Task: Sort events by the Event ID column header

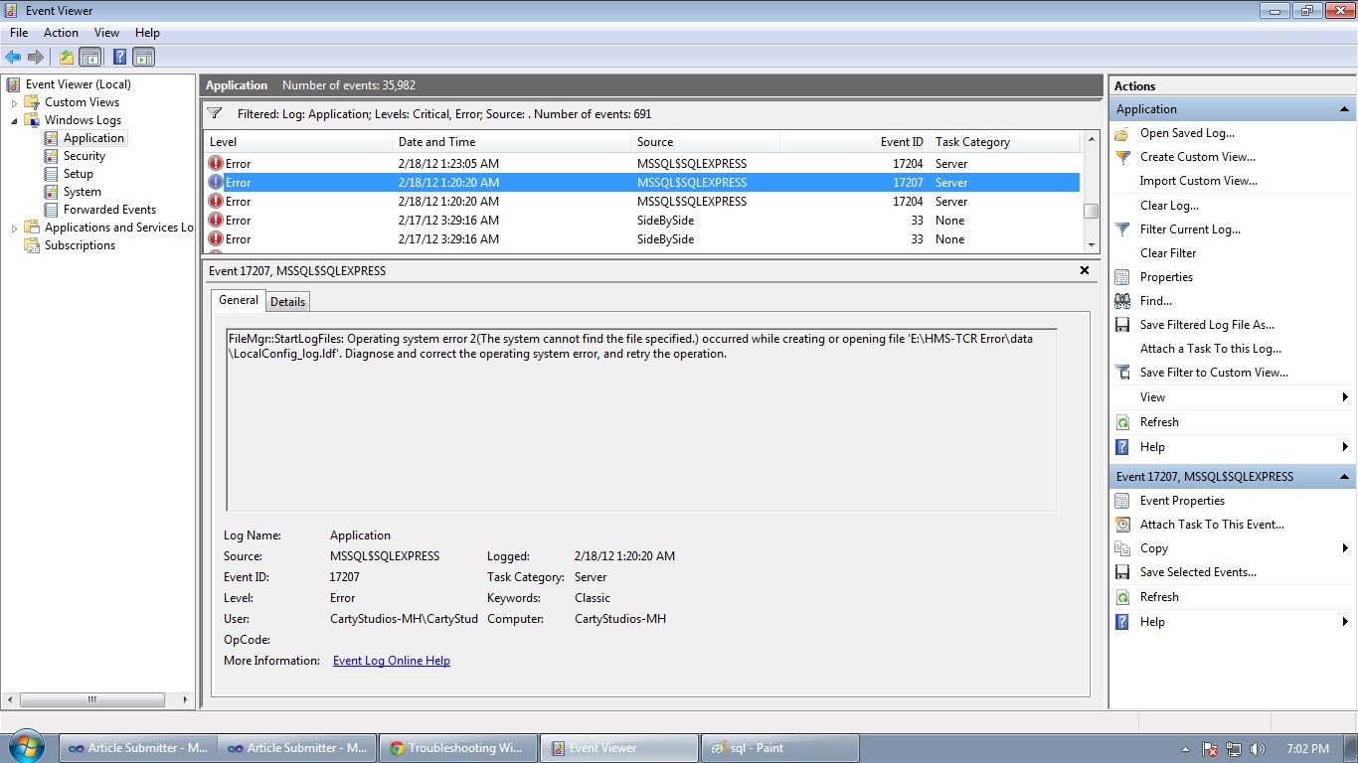Action: (854, 142)
